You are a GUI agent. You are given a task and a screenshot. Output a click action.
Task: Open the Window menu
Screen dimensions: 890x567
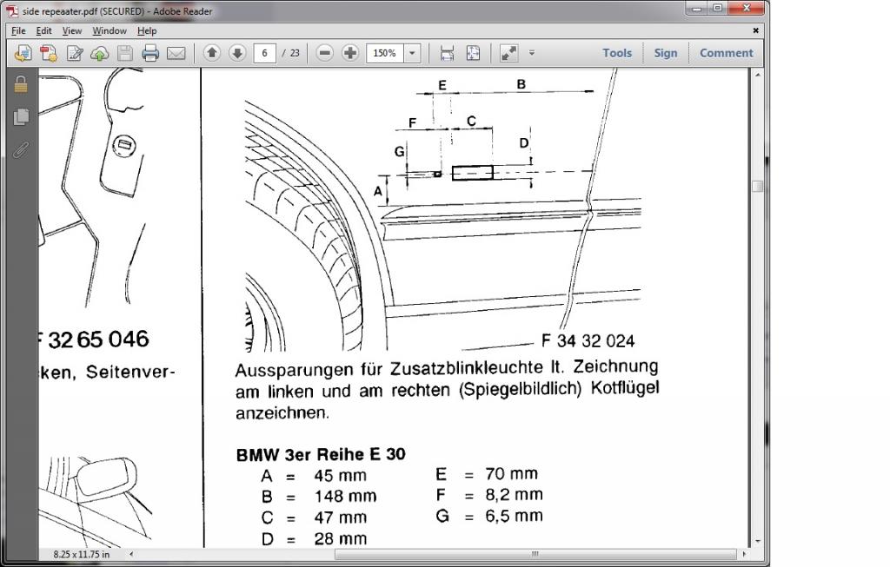click(x=110, y=30)
